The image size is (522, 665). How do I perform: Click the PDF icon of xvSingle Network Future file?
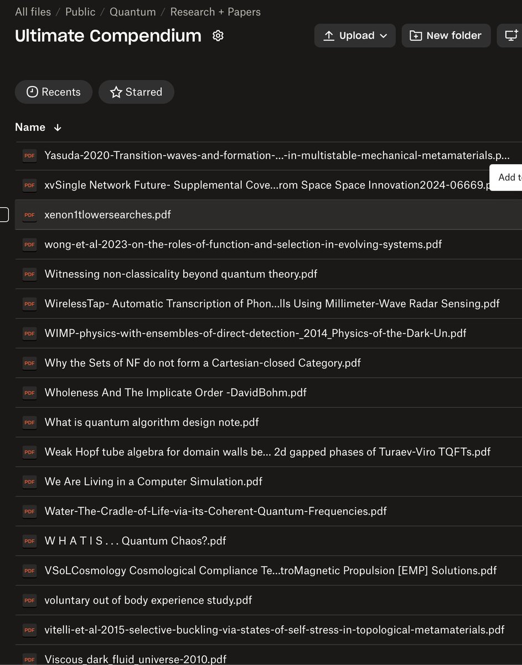coord(29,185)
